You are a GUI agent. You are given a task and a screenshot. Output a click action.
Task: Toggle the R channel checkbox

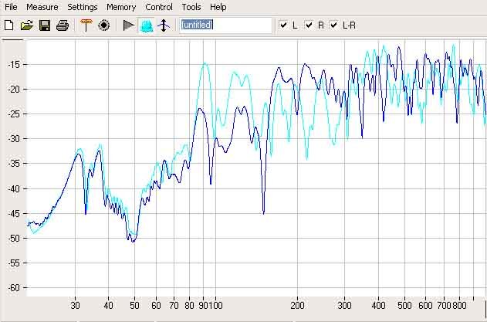(x=309, y=25)
